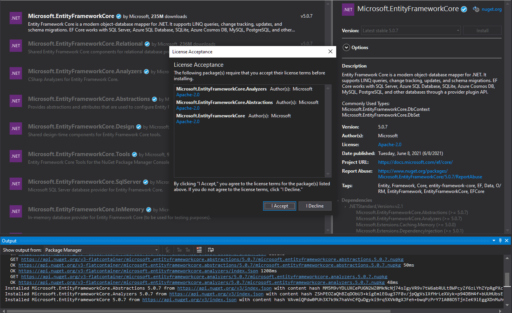
Task: Click .NET icon of EntityFrameworkCore.Tools row
Action: [16, 156]
